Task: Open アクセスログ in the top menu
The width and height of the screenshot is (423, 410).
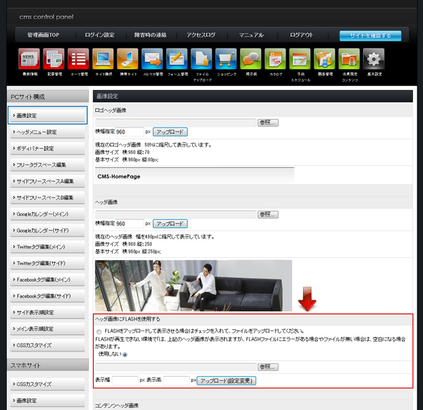Action: click(x=201, y=35)
